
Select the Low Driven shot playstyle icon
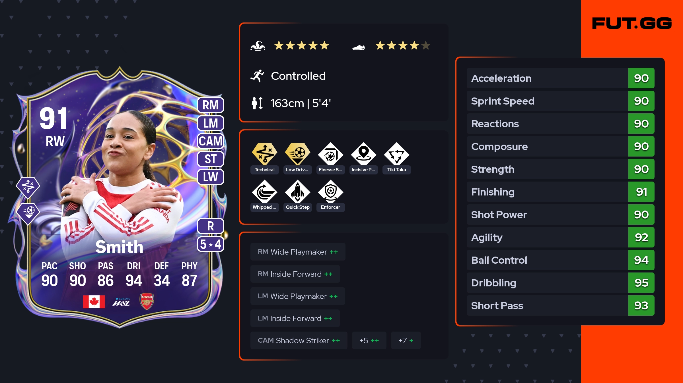[298, 154]
